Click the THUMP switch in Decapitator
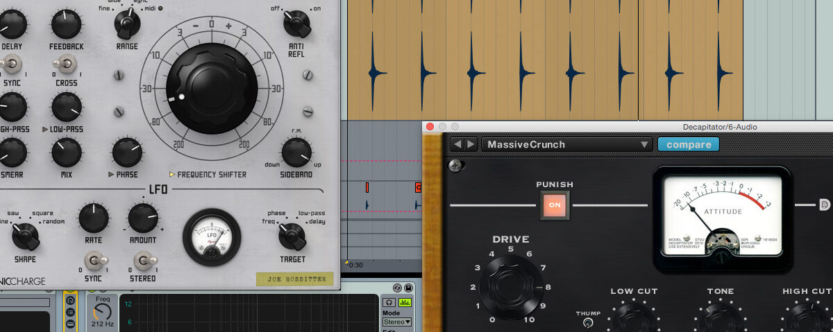 point(589,322)
